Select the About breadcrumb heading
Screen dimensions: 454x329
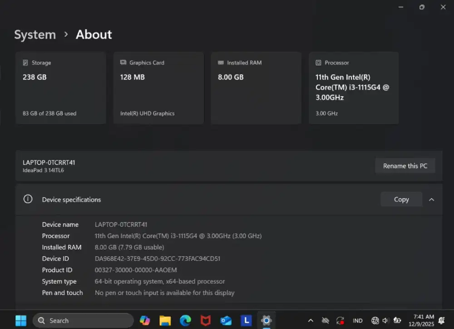[94, 34]
